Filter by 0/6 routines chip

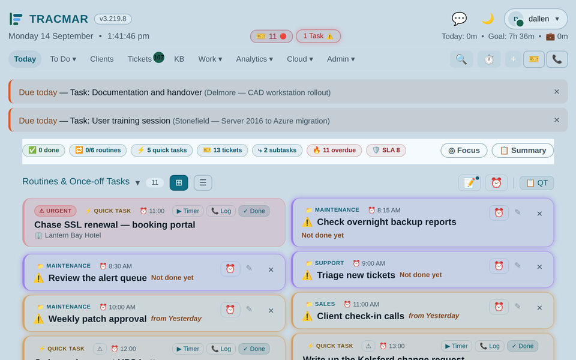coord(98,150)
